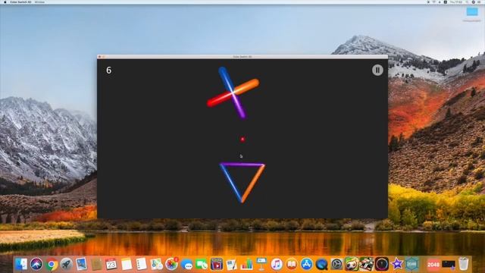Pause the game with the pause button

377,70
